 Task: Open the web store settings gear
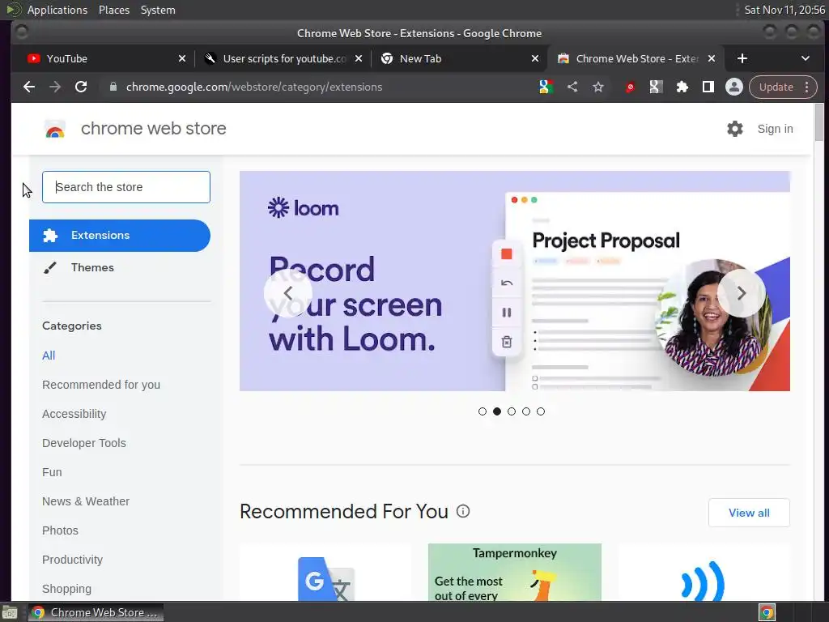[x=735, y=129]
